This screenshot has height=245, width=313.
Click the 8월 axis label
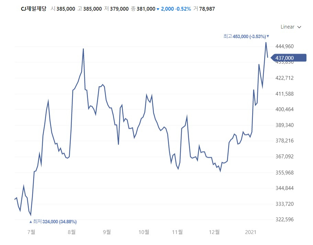click(x=72, y=232)
